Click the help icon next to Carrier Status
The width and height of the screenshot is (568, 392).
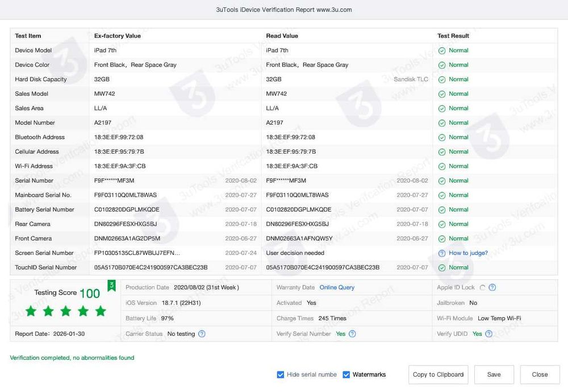(202, 333)
